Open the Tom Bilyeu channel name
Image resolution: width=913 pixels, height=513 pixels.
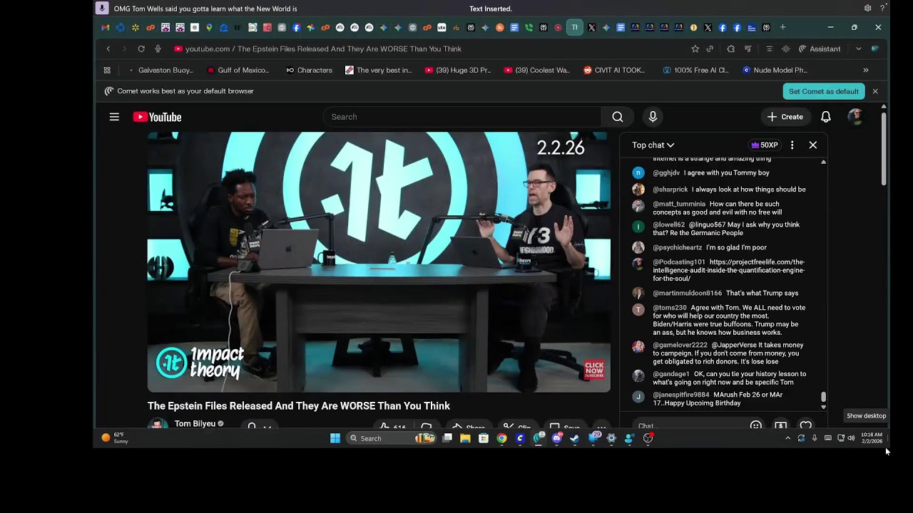[x=195, y=423]
